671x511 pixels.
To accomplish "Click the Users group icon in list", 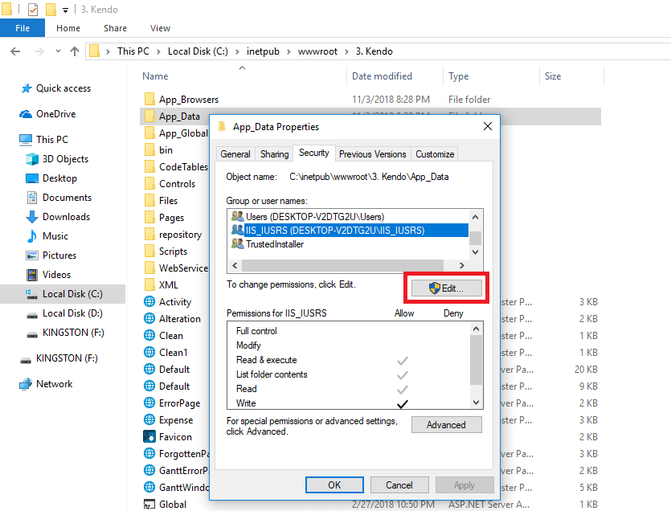I will [238, 216].
